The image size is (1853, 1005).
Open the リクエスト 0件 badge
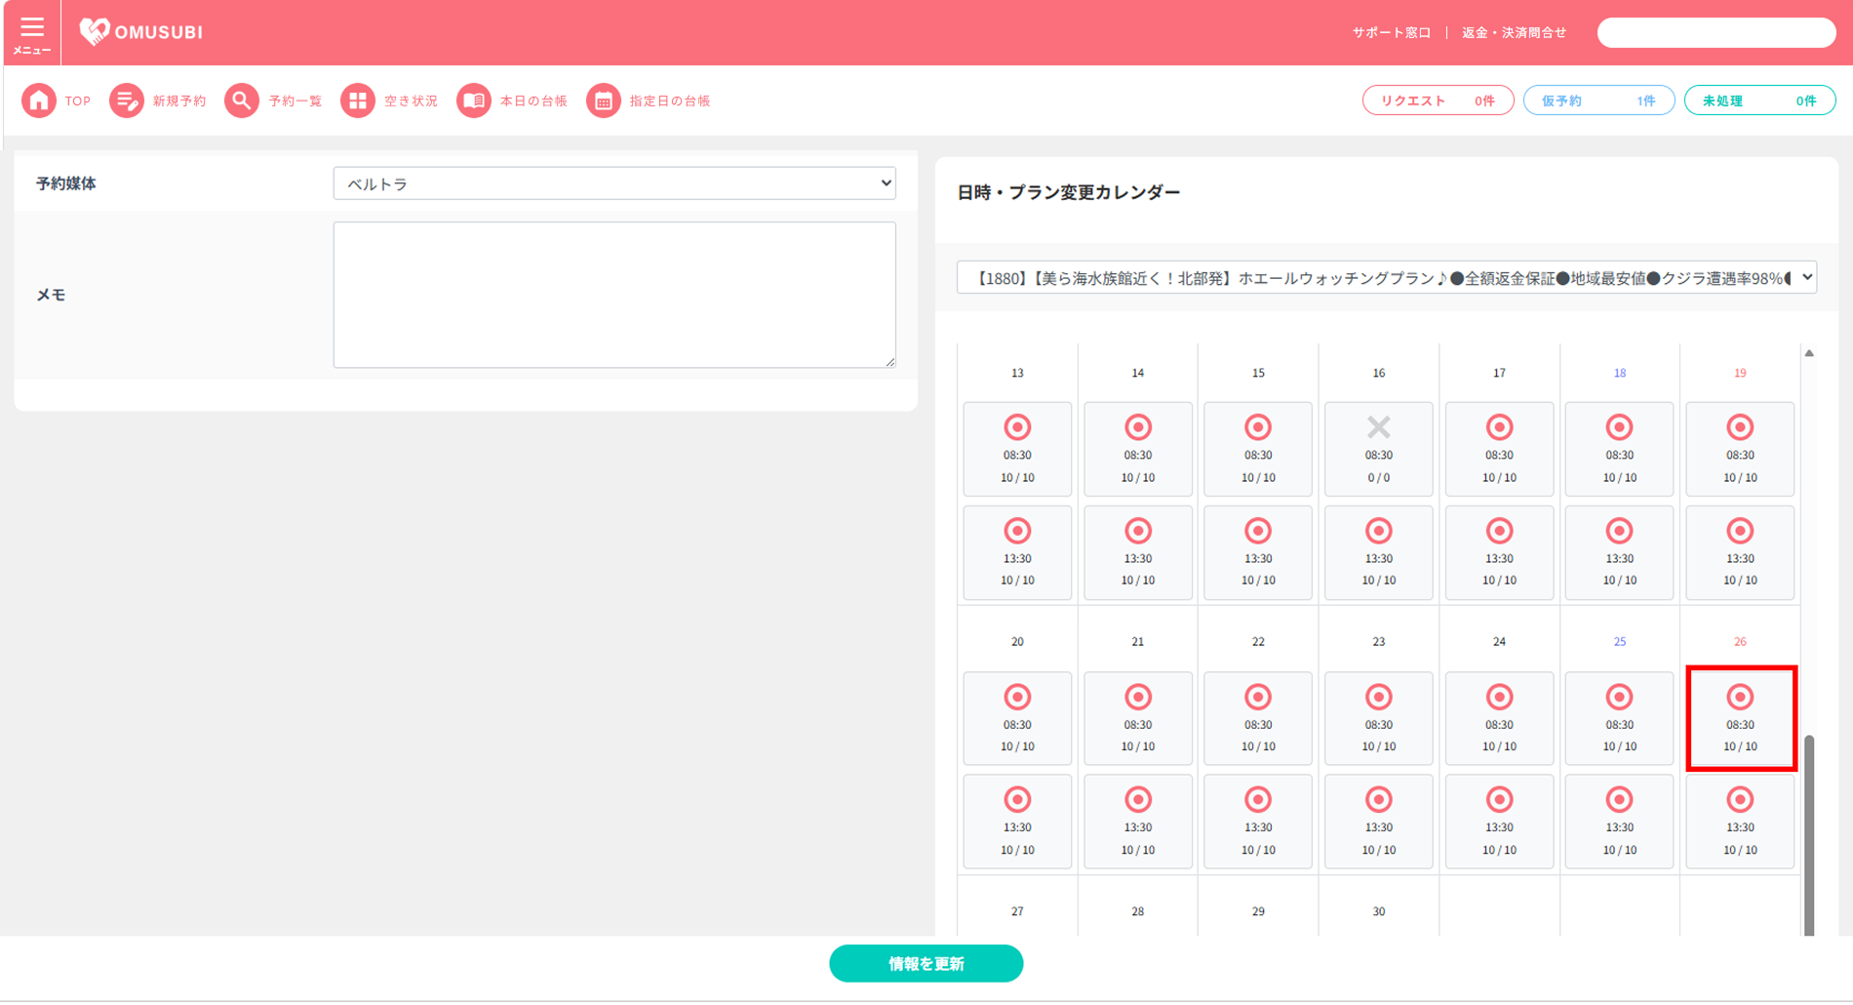[x=1438, y=100]
